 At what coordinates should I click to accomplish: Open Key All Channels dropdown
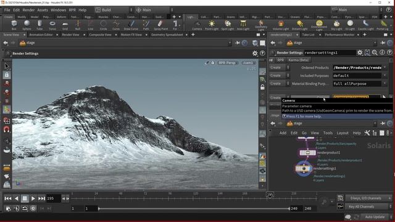click(x=368, y=207)
